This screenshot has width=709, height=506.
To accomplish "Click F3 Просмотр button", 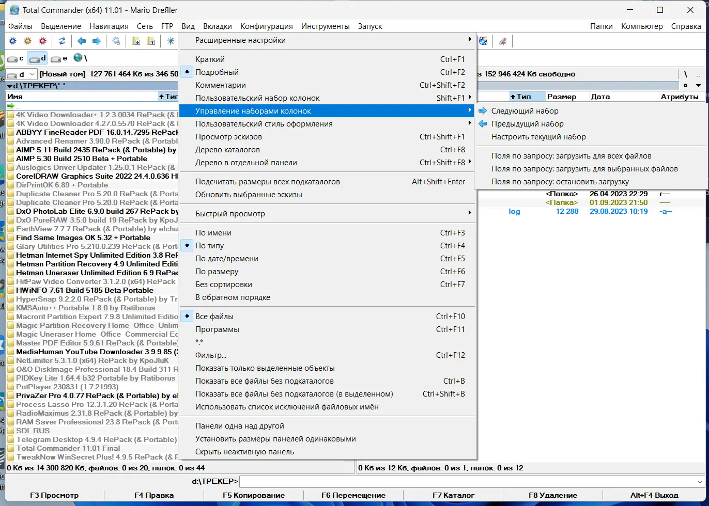I will pos(54,495).
